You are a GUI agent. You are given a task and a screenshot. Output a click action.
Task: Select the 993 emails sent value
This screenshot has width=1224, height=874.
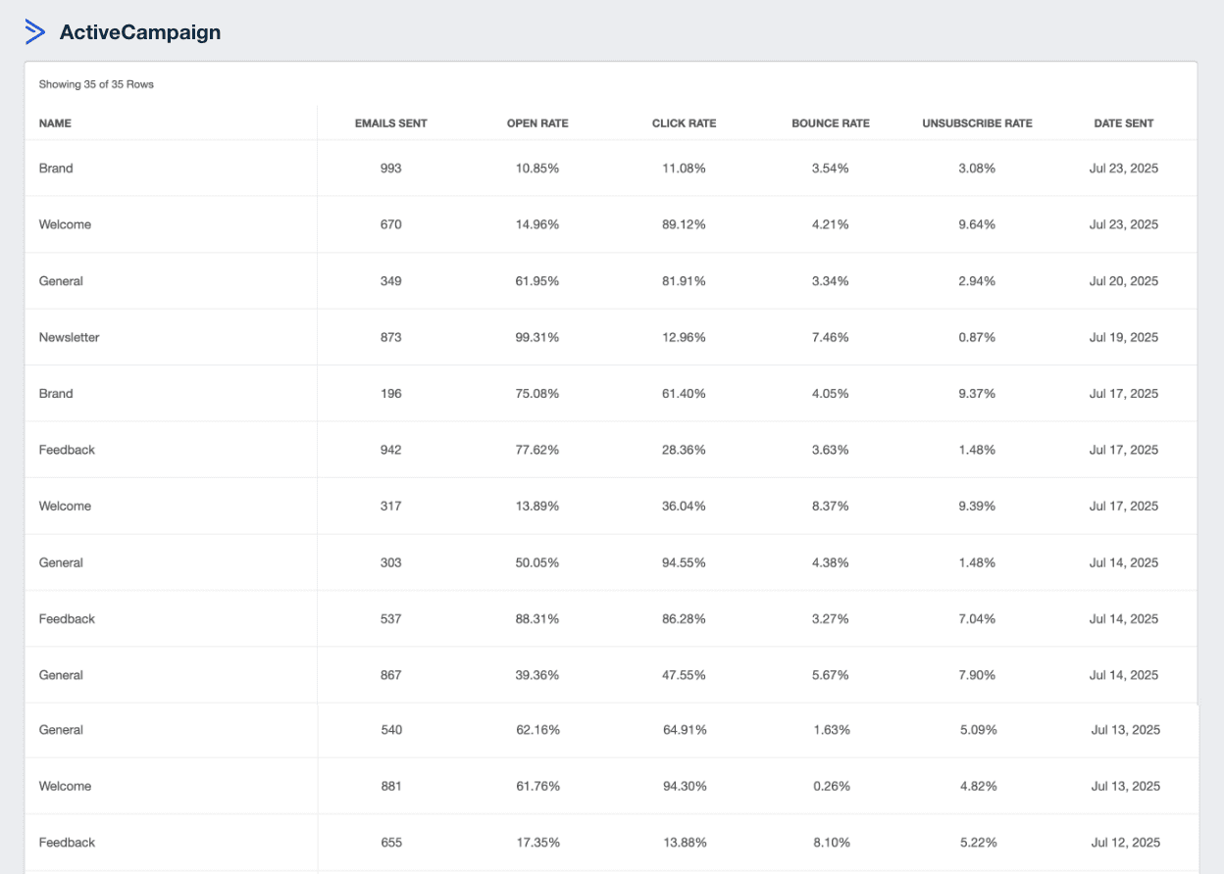pos(391,168)
